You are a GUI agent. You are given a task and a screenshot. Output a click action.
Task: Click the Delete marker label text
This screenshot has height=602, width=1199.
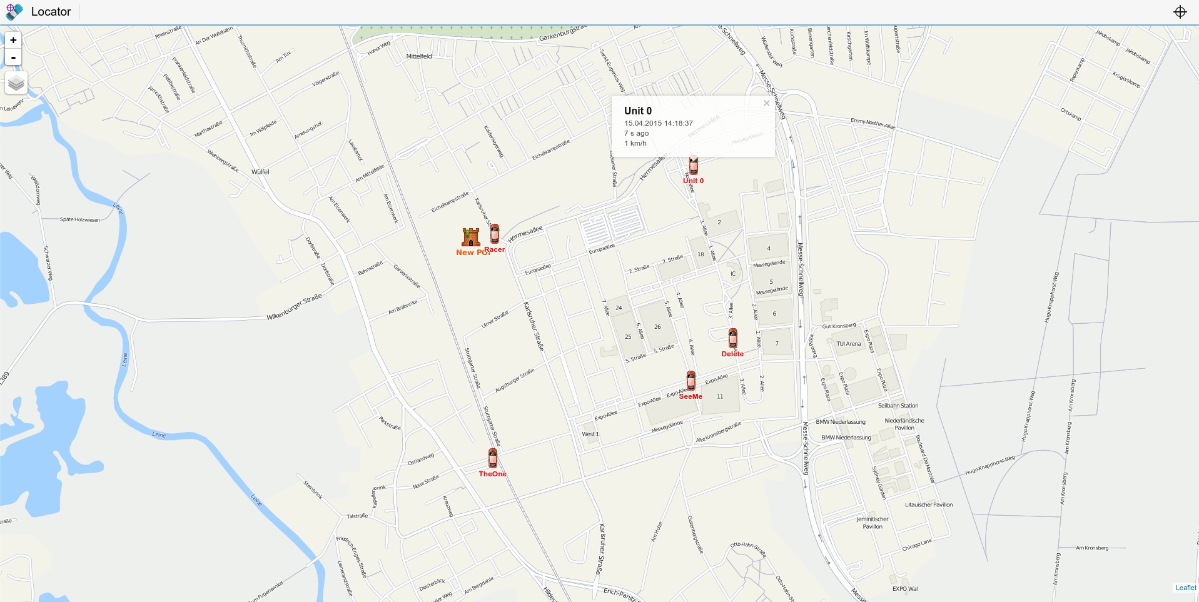tap(732, 353)
